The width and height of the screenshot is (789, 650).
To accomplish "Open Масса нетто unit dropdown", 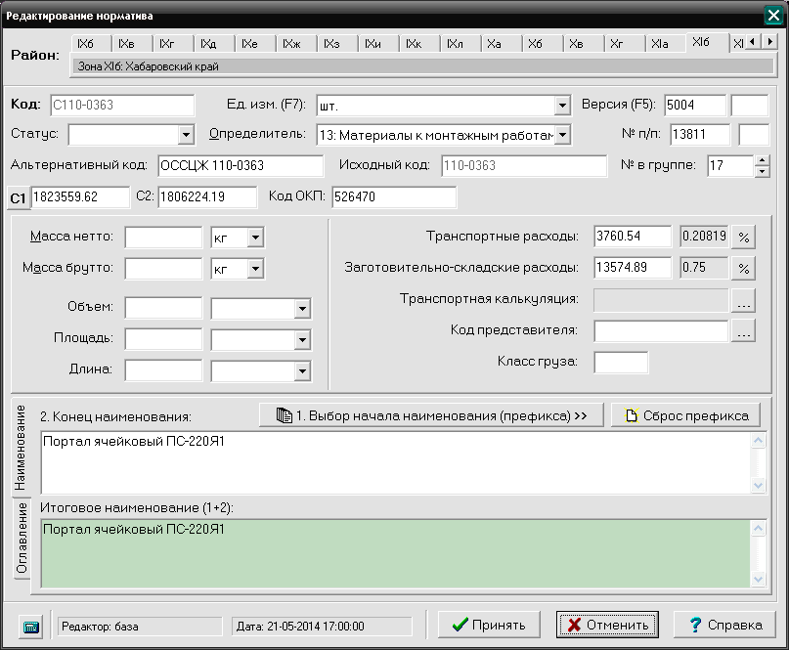I will pos(254,237).
